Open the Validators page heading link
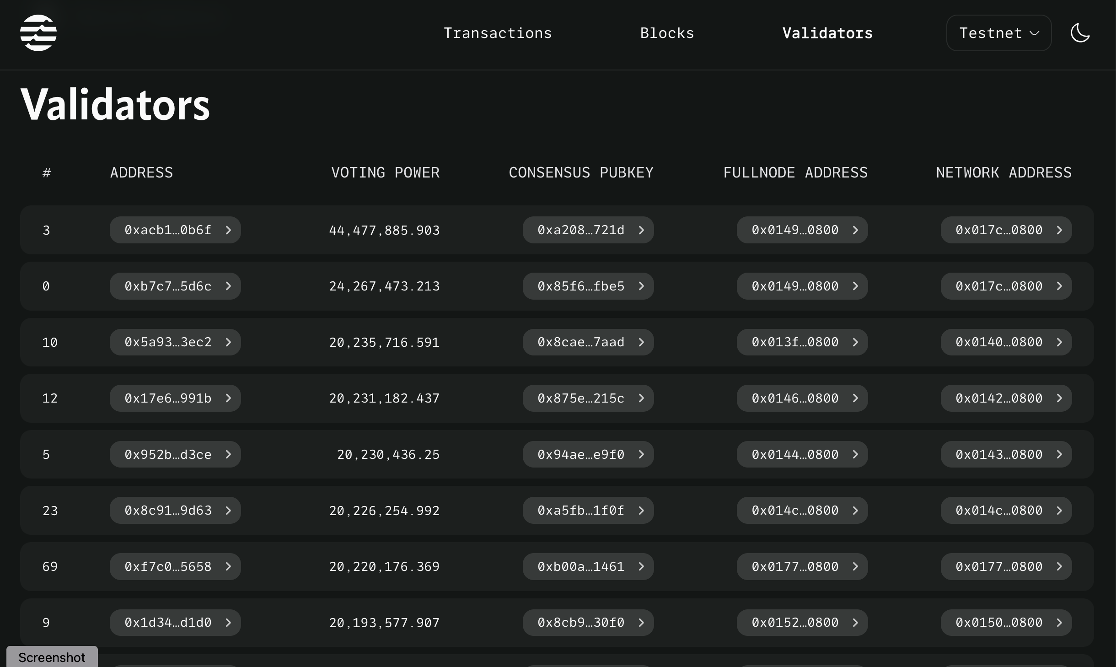Image resolution: width=1116 pixels, height=667 pixels. (826, 33)
